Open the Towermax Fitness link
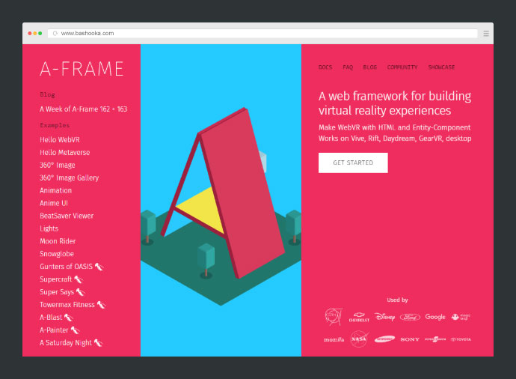Screen dimensions: 516x379 click(x=67, y=305)
